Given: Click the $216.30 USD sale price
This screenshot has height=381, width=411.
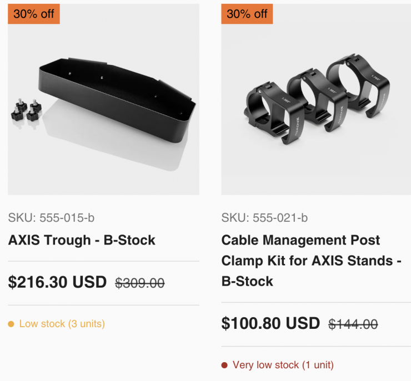Looking at the screenshot, I should tap(57, 282).
